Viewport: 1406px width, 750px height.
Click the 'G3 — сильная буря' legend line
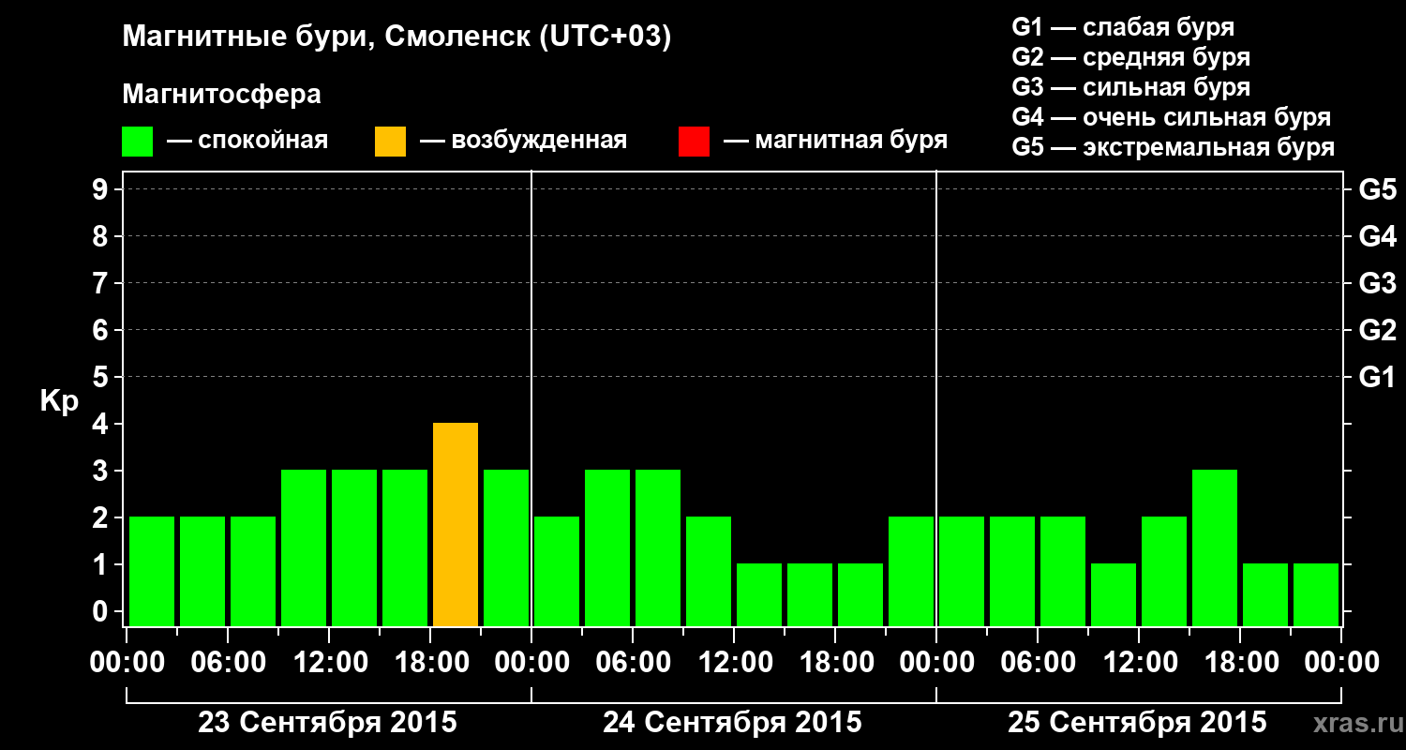click(1130, 87)
